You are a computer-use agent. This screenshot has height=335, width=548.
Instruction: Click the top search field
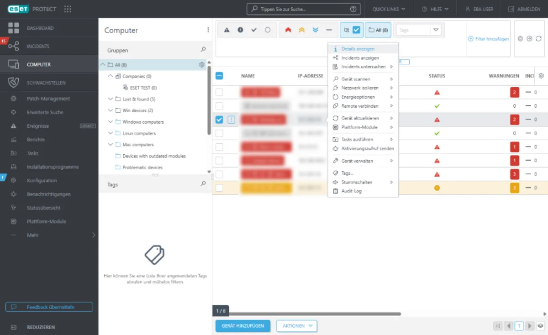pyautogui.click(x=303, y=9)
